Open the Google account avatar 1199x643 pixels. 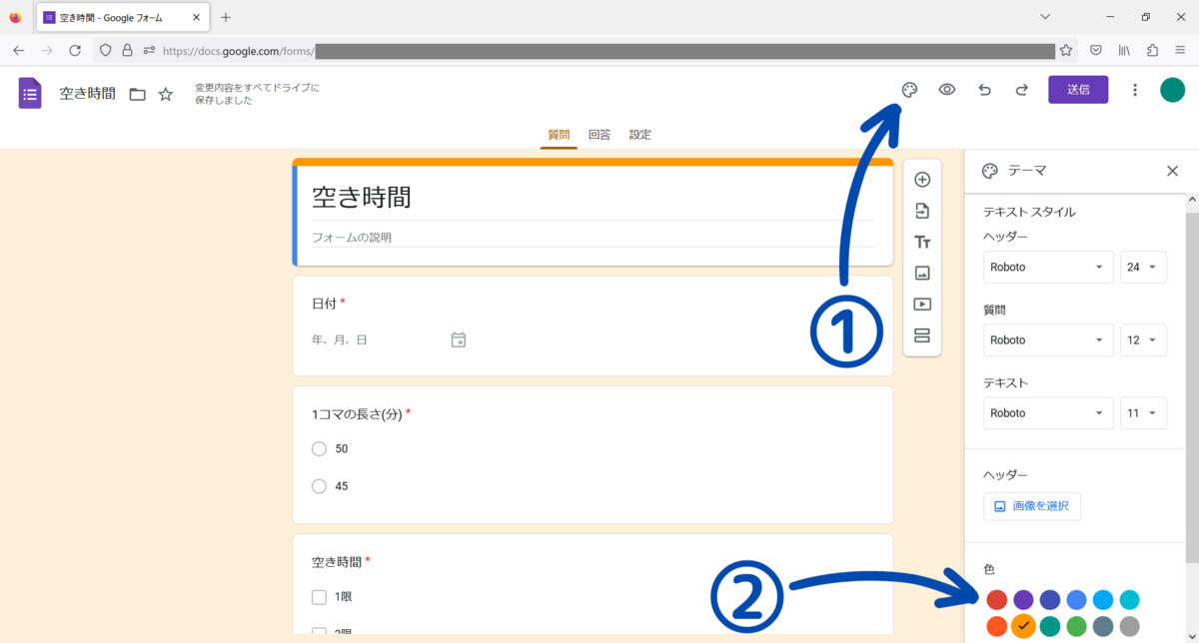coord(1172,90)
